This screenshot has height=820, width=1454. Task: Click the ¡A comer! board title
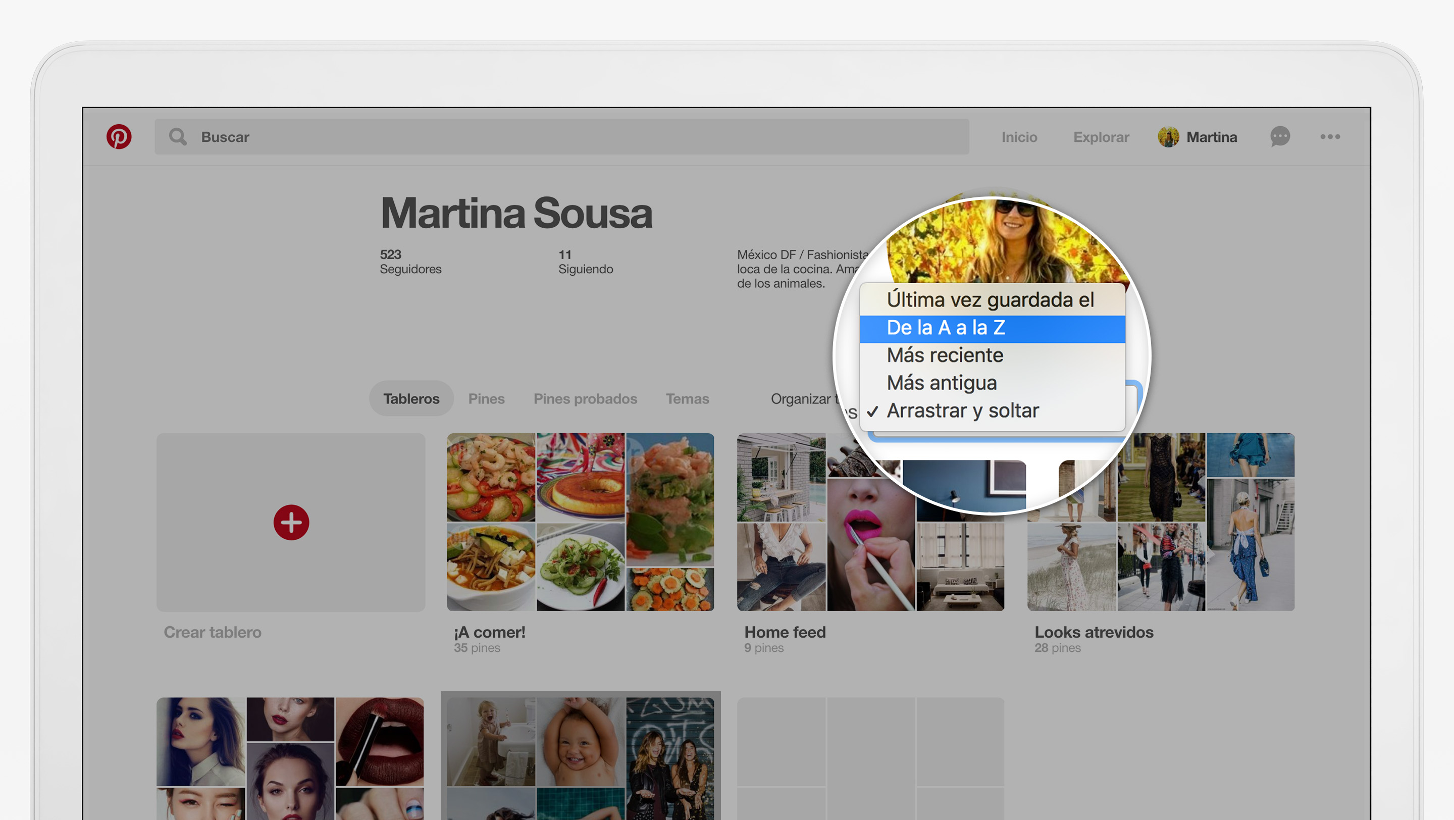[489, 632]
